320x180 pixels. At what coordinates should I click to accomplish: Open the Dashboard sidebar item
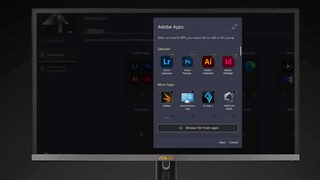tap(55, 41)
